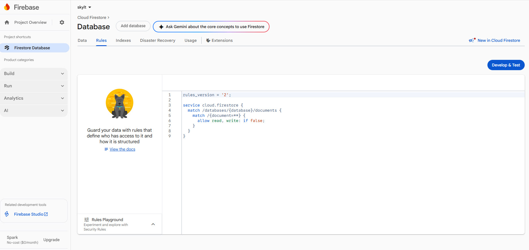529x250 pixels.
Task: Click the Firebase wordmark text
Action: [26, 7]
